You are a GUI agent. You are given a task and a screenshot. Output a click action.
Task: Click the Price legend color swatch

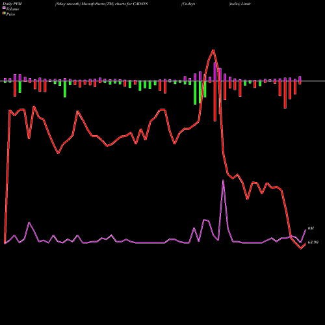(x=4, y=14)
